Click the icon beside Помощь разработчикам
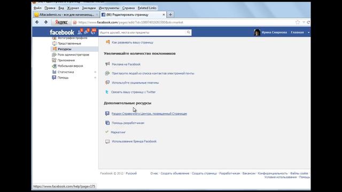The image size is (342, 192). coord(107,123)
